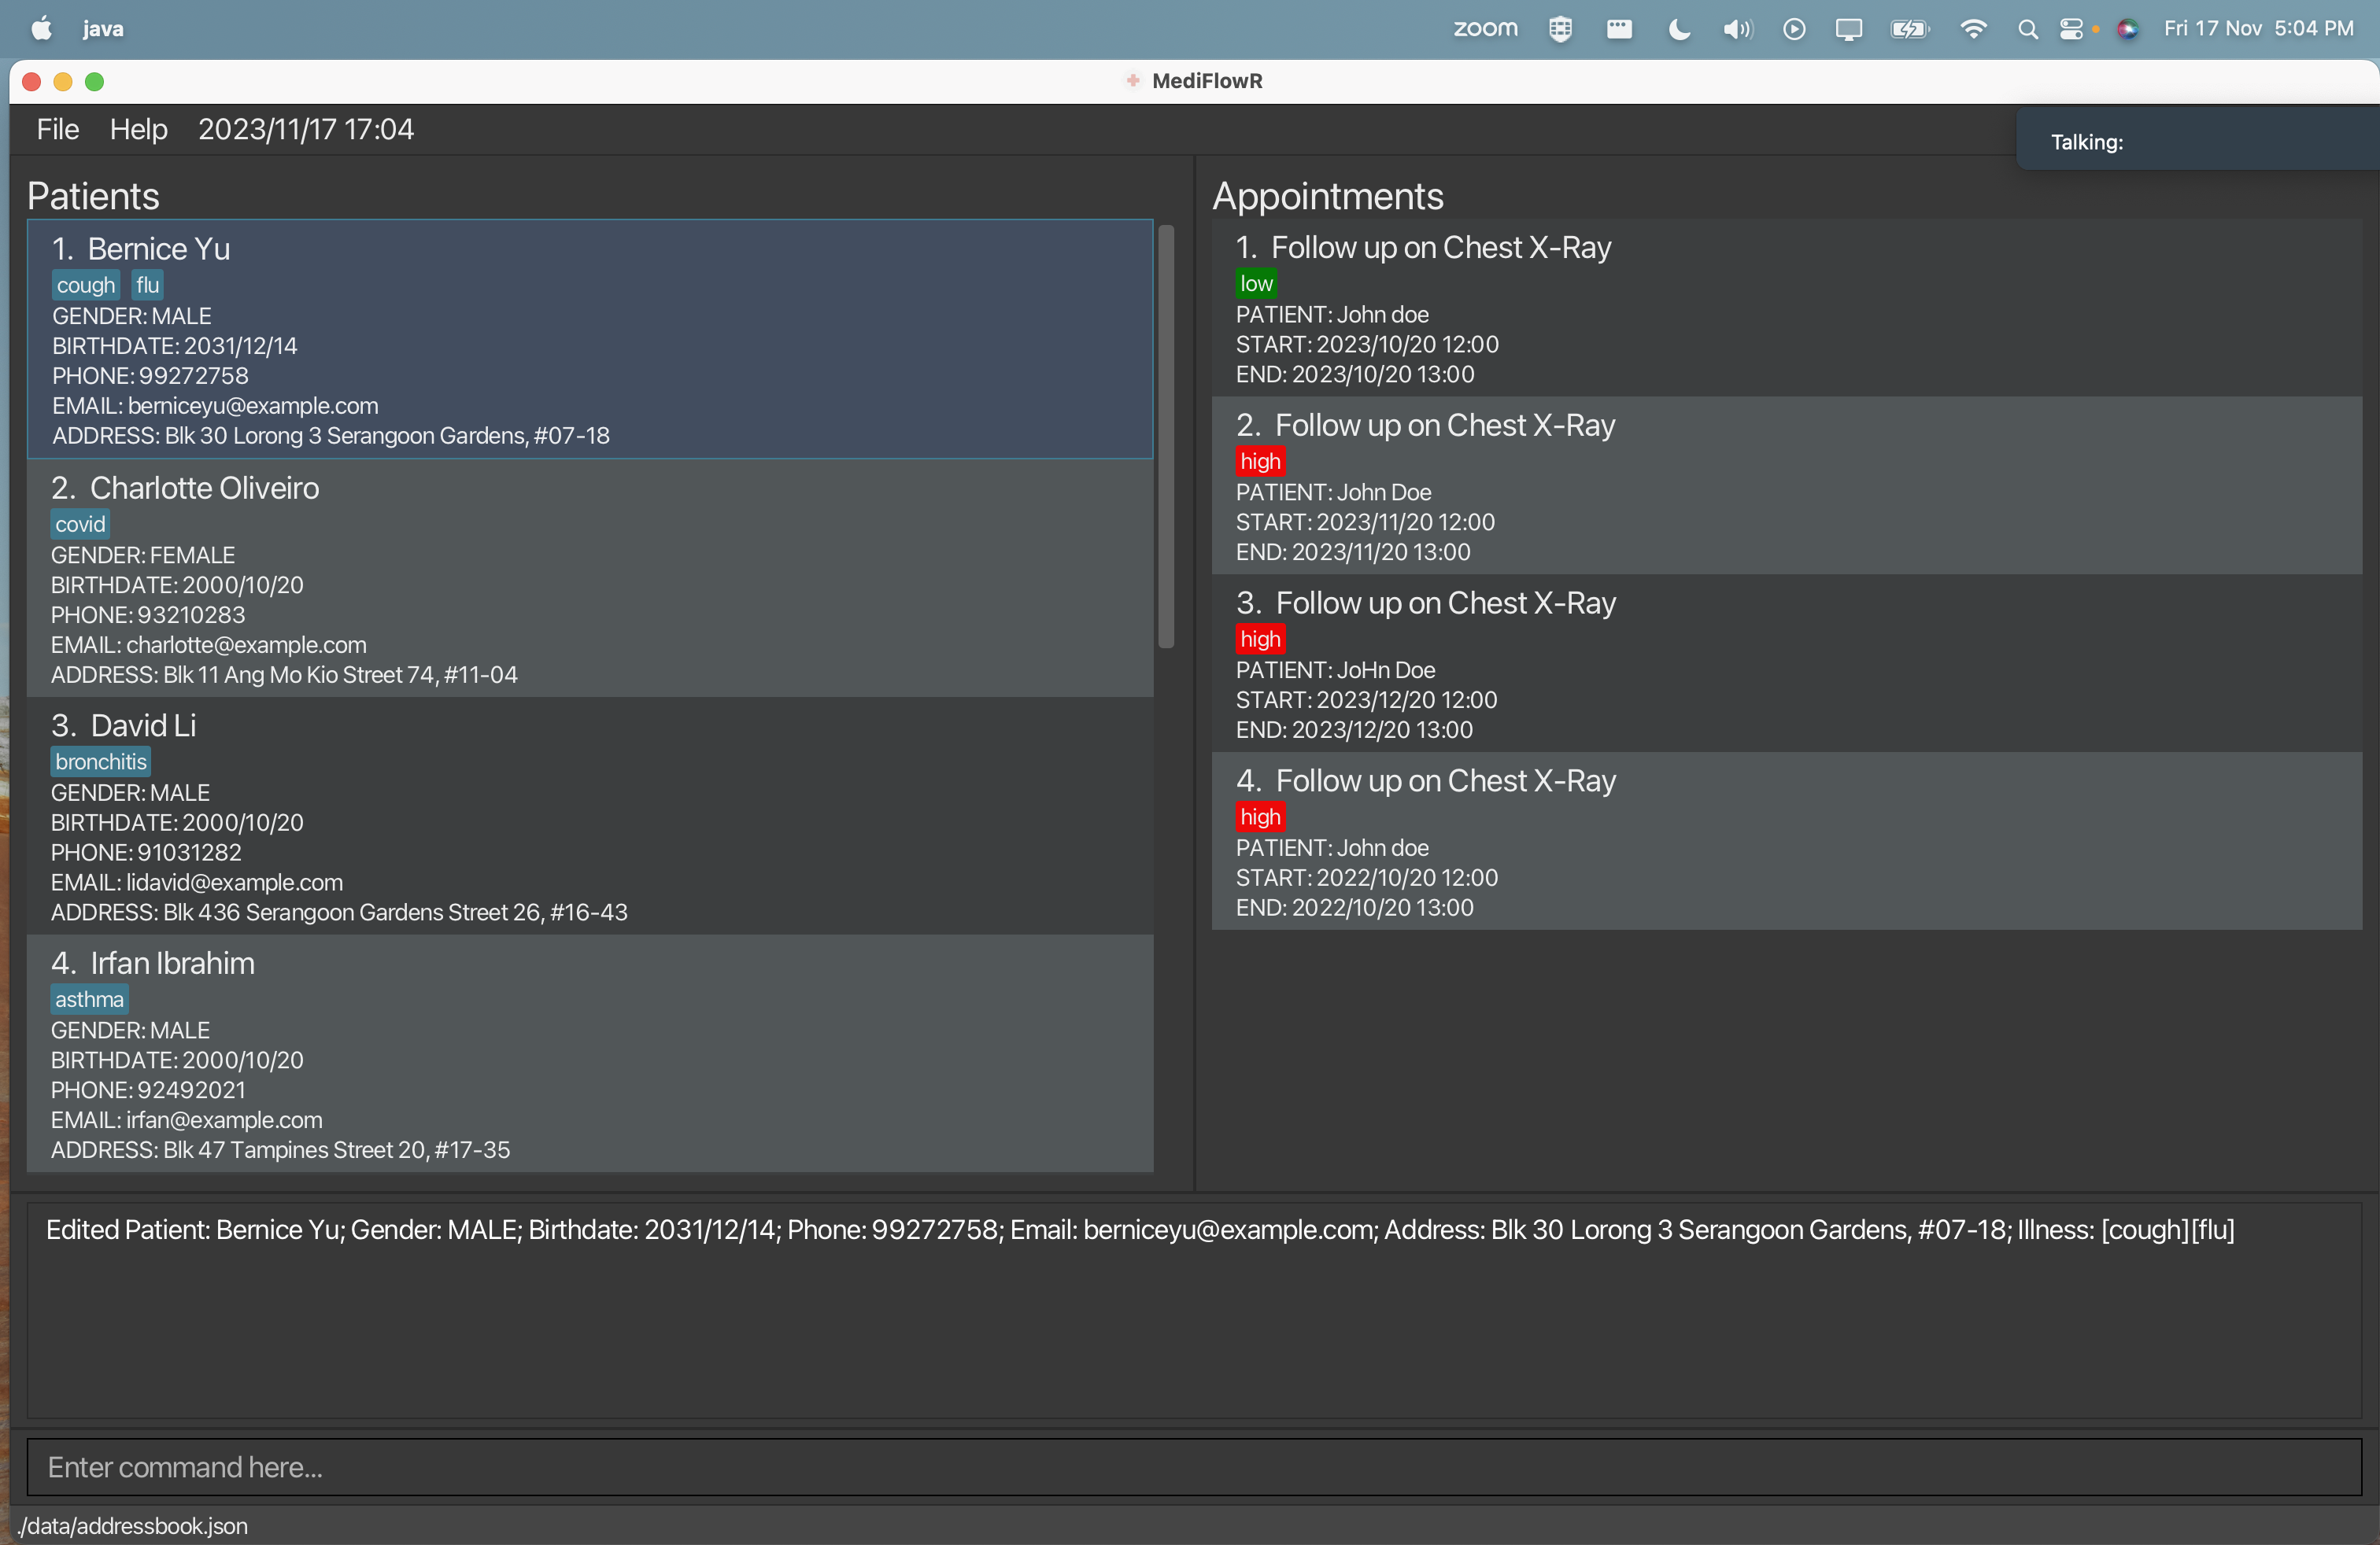The width and height of the screenshot is (2380, 1545).
Task: Open the Help menu
Action: (138, 129)
